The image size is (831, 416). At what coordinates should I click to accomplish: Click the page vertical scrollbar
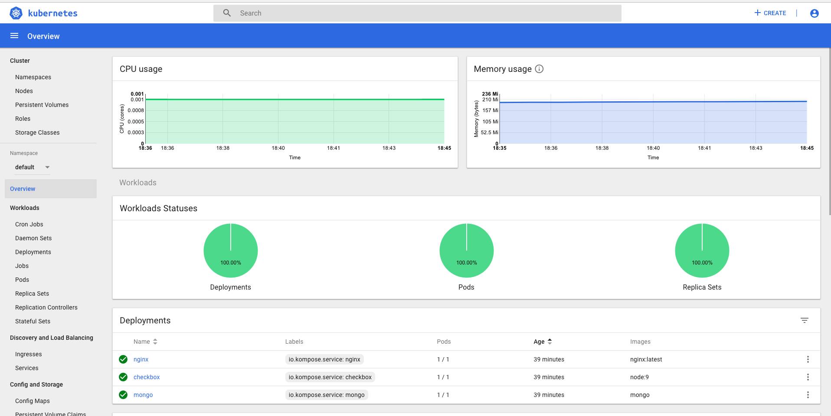[829, 131]
